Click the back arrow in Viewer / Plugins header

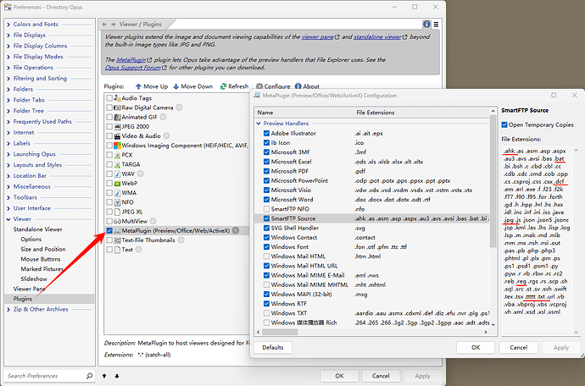[104, 25]
